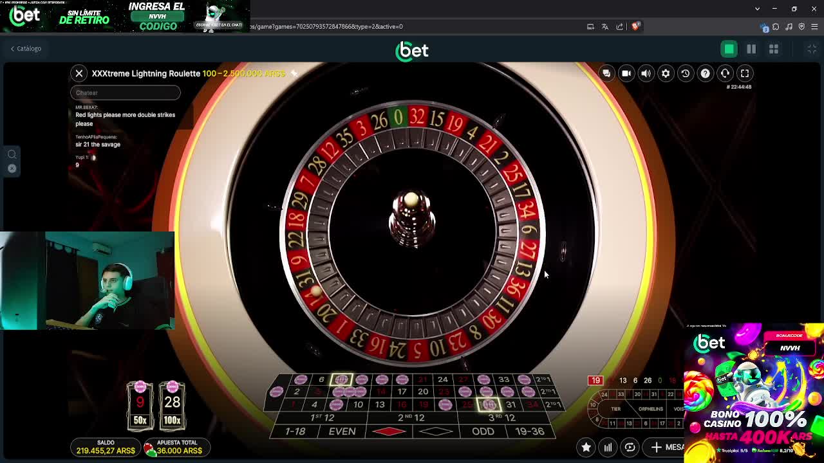Select ORPHELINS racetrack bet
This screenshot has height=463, width=824.
coord(650,409)
